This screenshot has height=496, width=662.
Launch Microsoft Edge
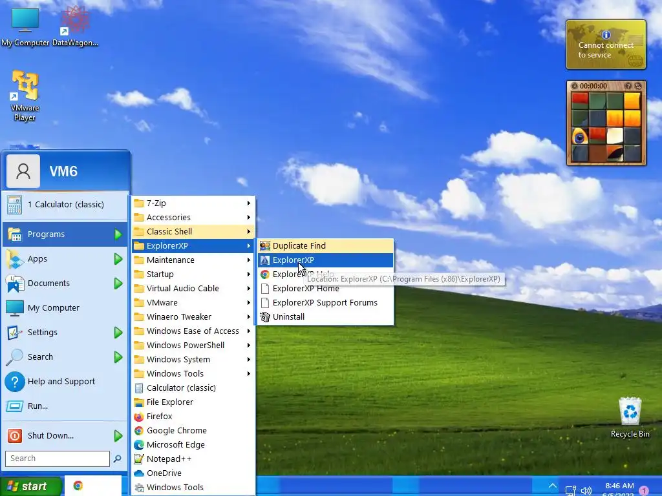[x=194, y=444]
